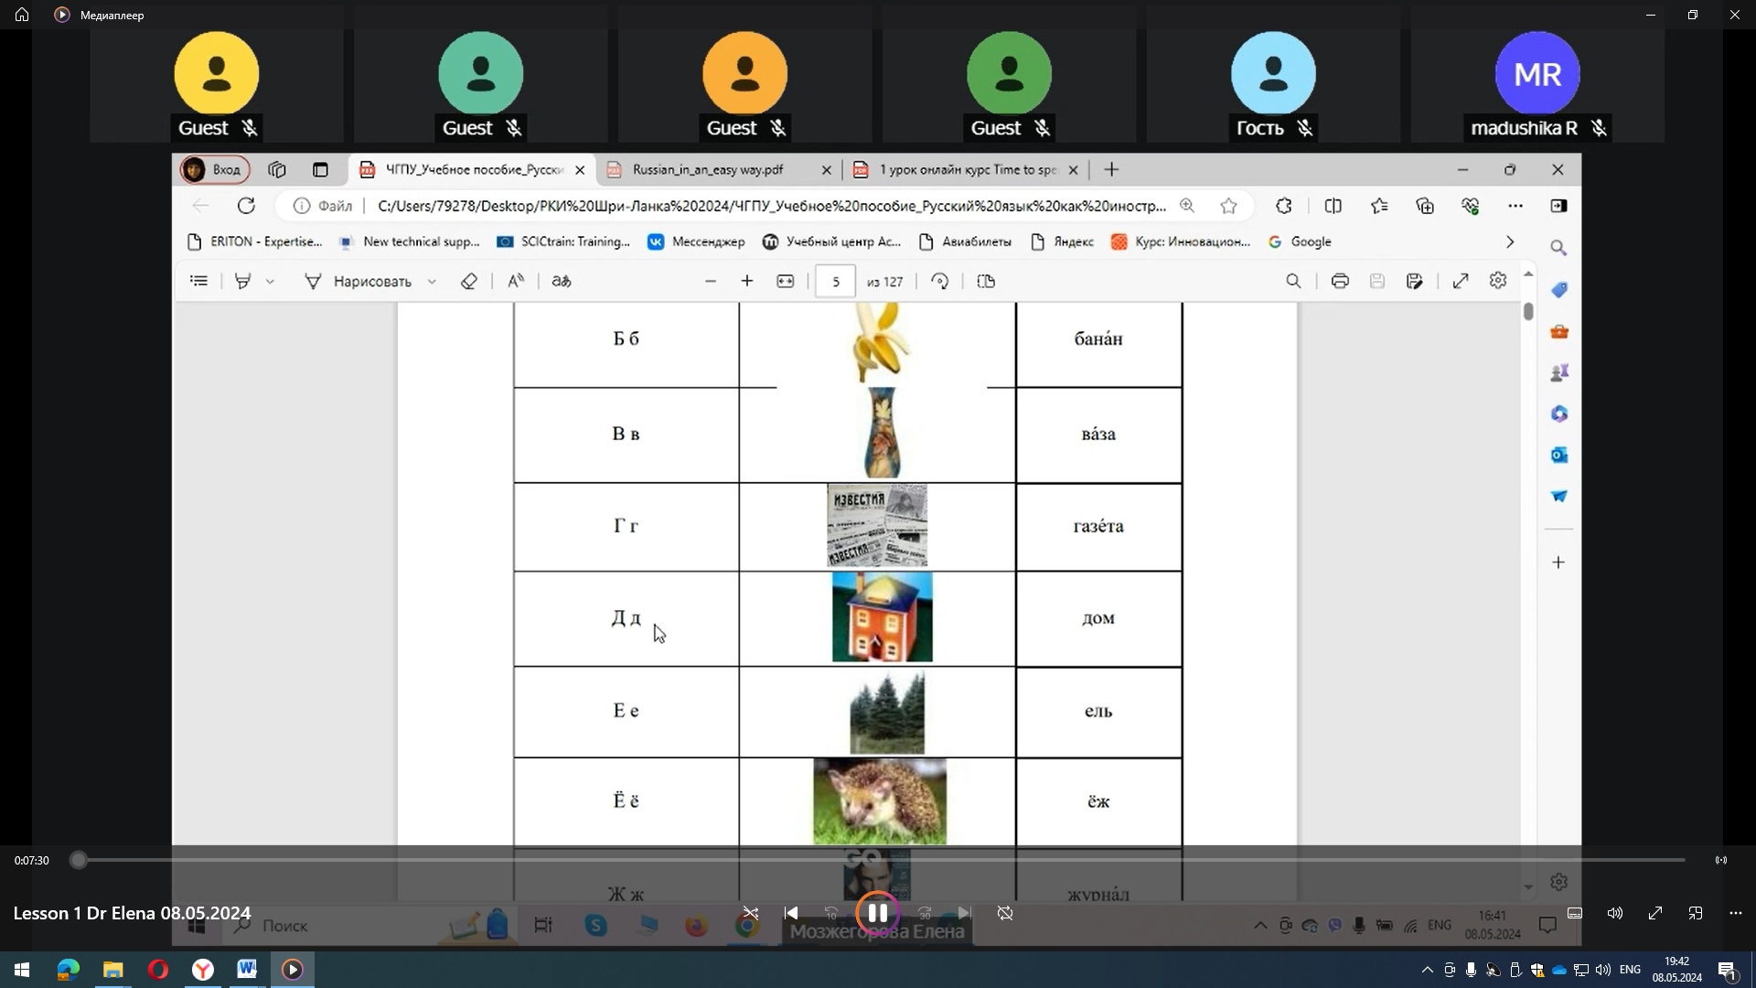
Task: Click the middle of the seek bar
Action: click(x=882, y=860)
